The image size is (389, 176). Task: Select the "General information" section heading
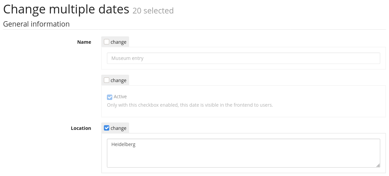[36, 24]
